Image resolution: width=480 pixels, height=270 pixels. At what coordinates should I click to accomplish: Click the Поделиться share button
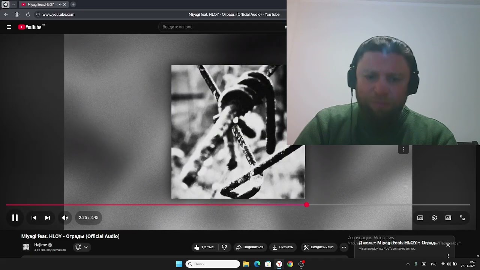coord(250,247)
